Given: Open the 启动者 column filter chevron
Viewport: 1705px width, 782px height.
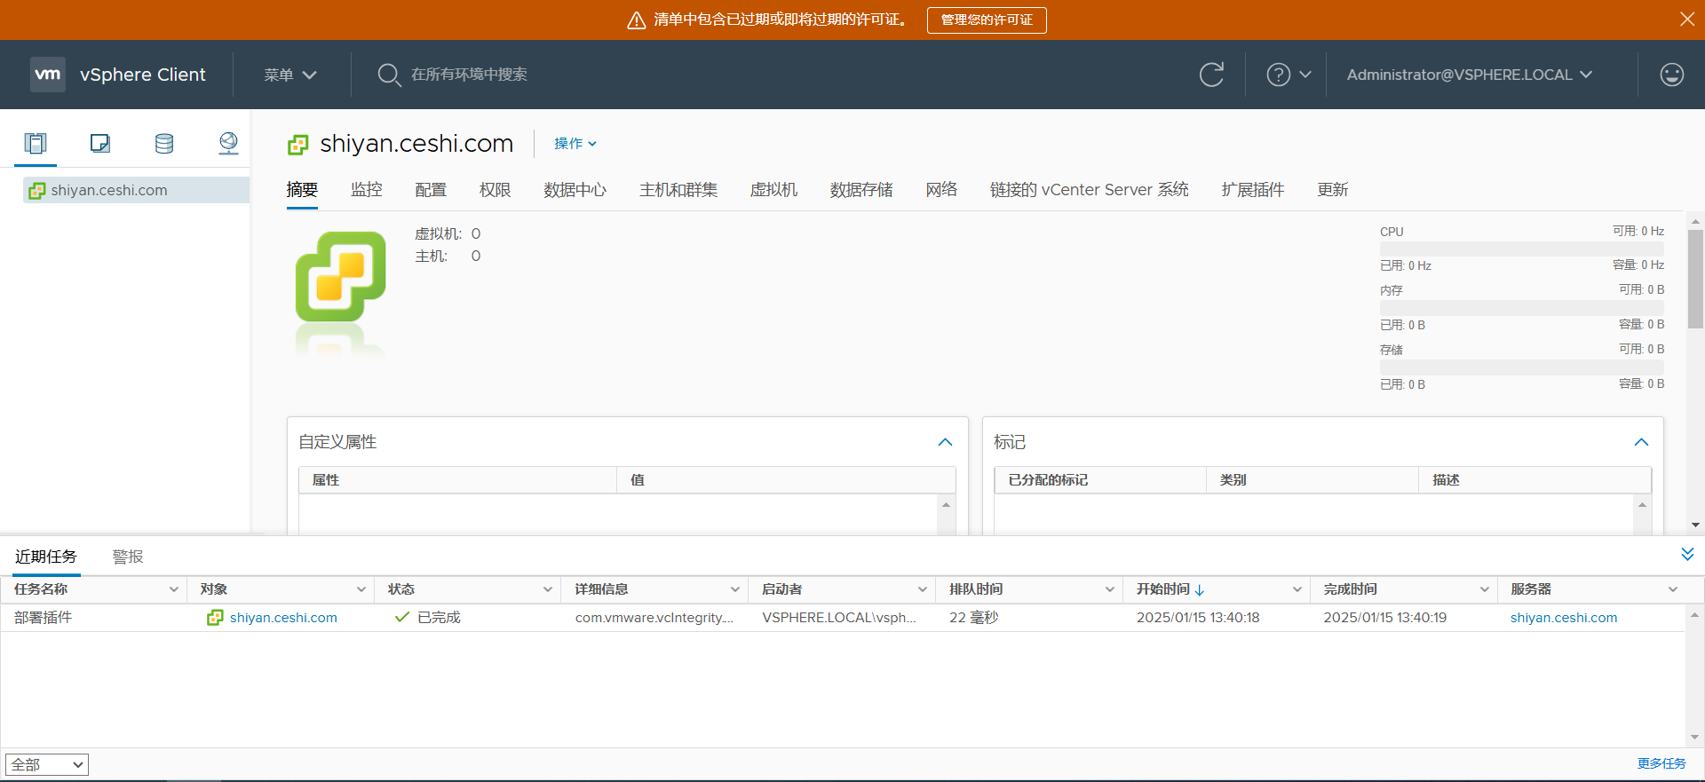Looking at the screenshot, I should (x=923, y=589).
